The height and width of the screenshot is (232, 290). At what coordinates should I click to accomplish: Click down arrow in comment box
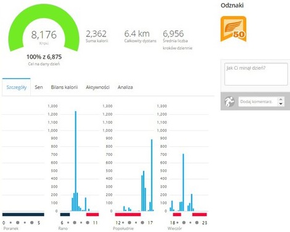pyautogui.click(x=281, y=104)
